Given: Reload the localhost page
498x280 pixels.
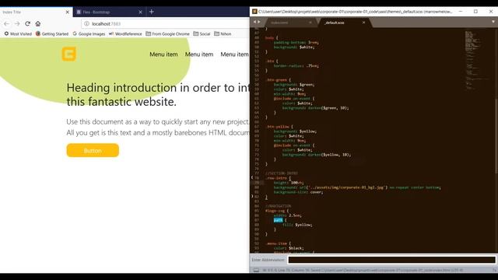Looking at the screenshot, I should click(x=28, y=24).
